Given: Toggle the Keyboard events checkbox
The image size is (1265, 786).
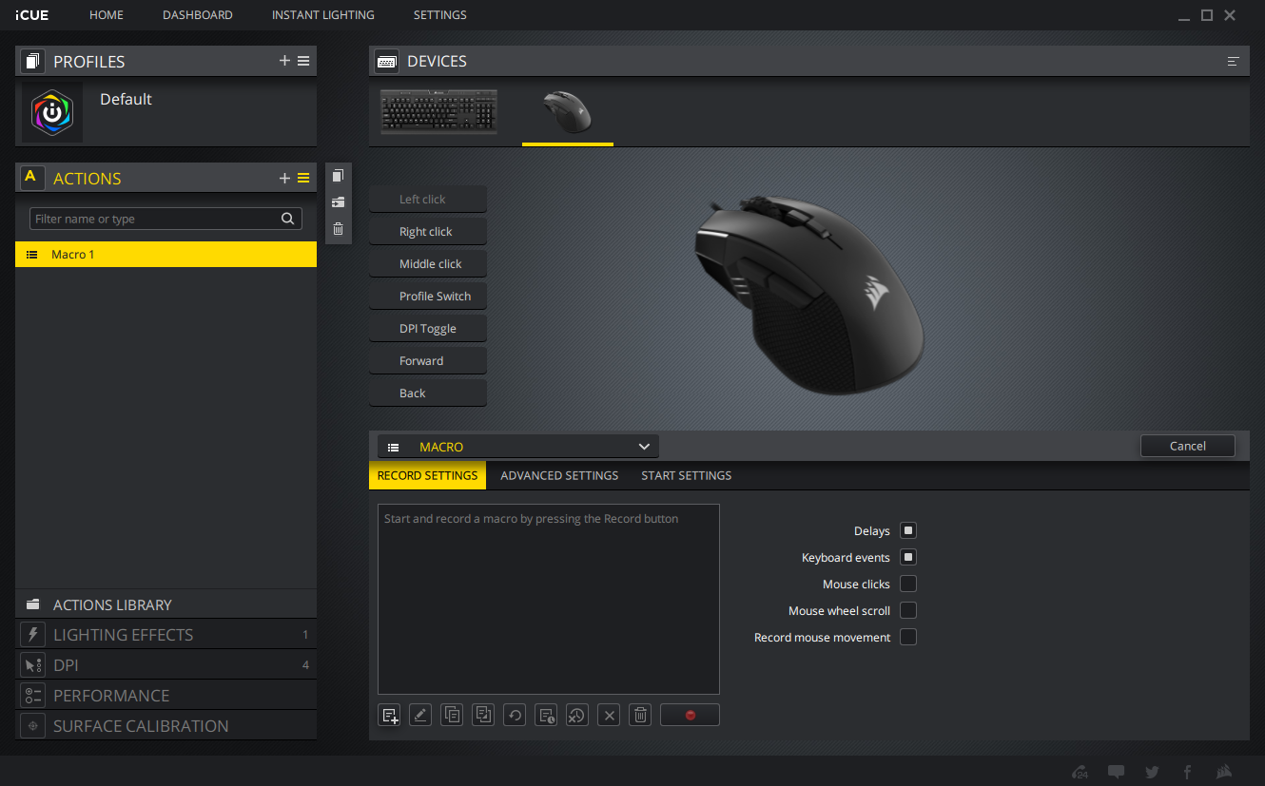Looking at the screenshot, I should point(908,558).
